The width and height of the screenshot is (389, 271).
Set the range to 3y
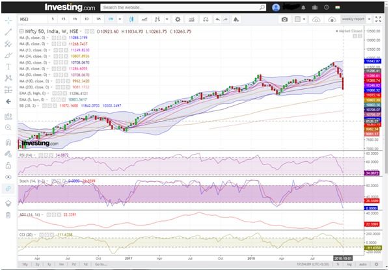(x=38, y=265)
